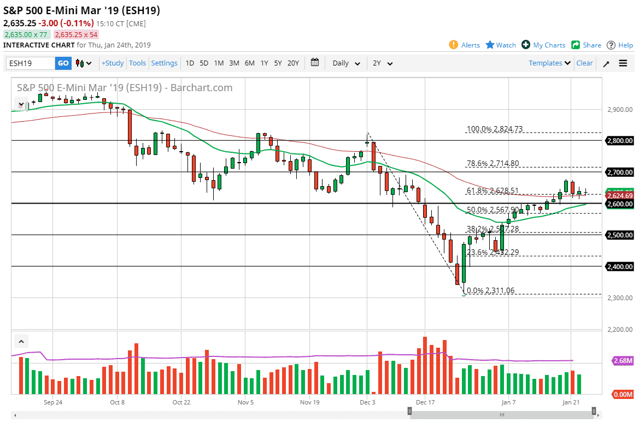Switch to the 1D timeframe
This screenshot has height=423, width=639.
click(190, 63)
